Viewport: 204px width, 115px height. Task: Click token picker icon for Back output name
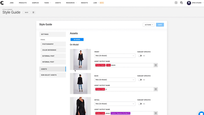click(x=156, y=89)
